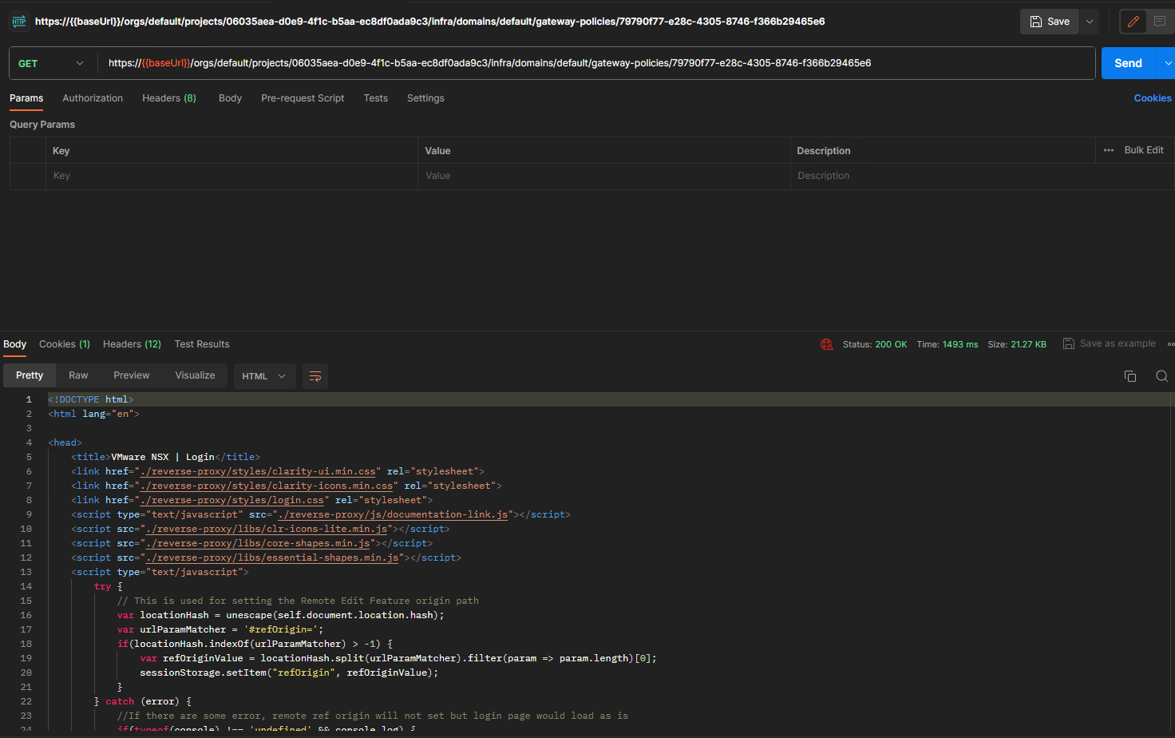The width and height of the screenshot is (1175, 738).
Task: Open the Save options dropdown arrow
Action: click(1089, 22)
